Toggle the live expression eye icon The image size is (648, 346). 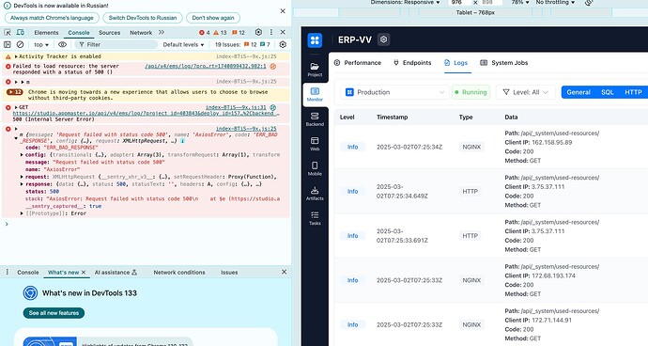tap(62, 44)
